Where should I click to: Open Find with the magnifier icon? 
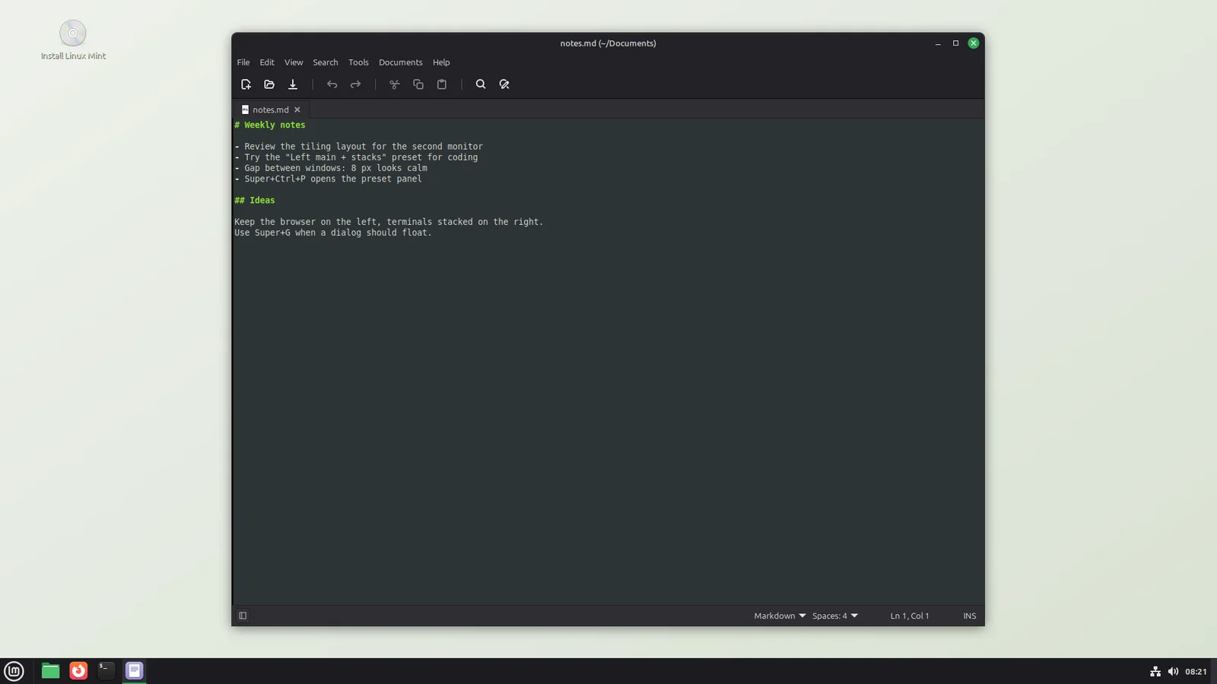click(481, 84)
